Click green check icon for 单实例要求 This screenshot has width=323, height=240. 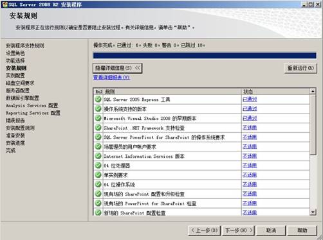tap(98, 175)
